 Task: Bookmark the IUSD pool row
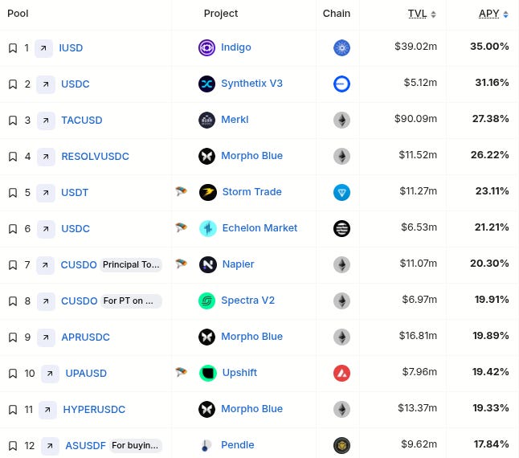coord(13,48)
